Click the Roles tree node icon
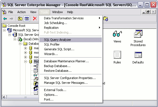The height and width of the screenshot is (107, 158). click(x=36, y=88)
